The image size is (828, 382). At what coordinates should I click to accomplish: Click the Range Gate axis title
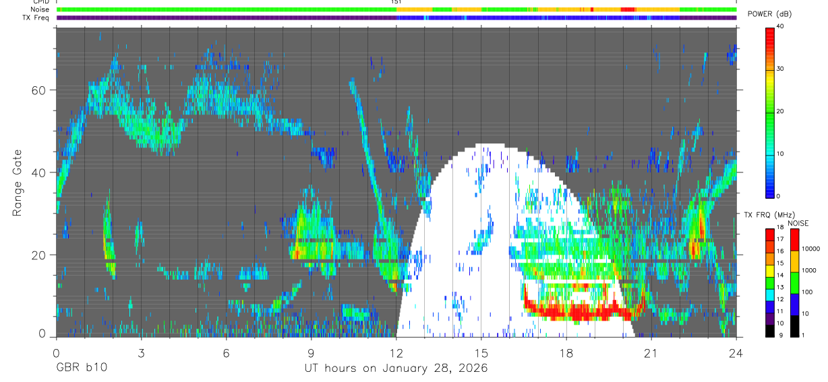click(x=18, y=183)
